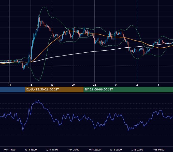Click the hour label 16 on the price chart axis
The height and width of the screenshot is (152, 173).
pos(31,85)
